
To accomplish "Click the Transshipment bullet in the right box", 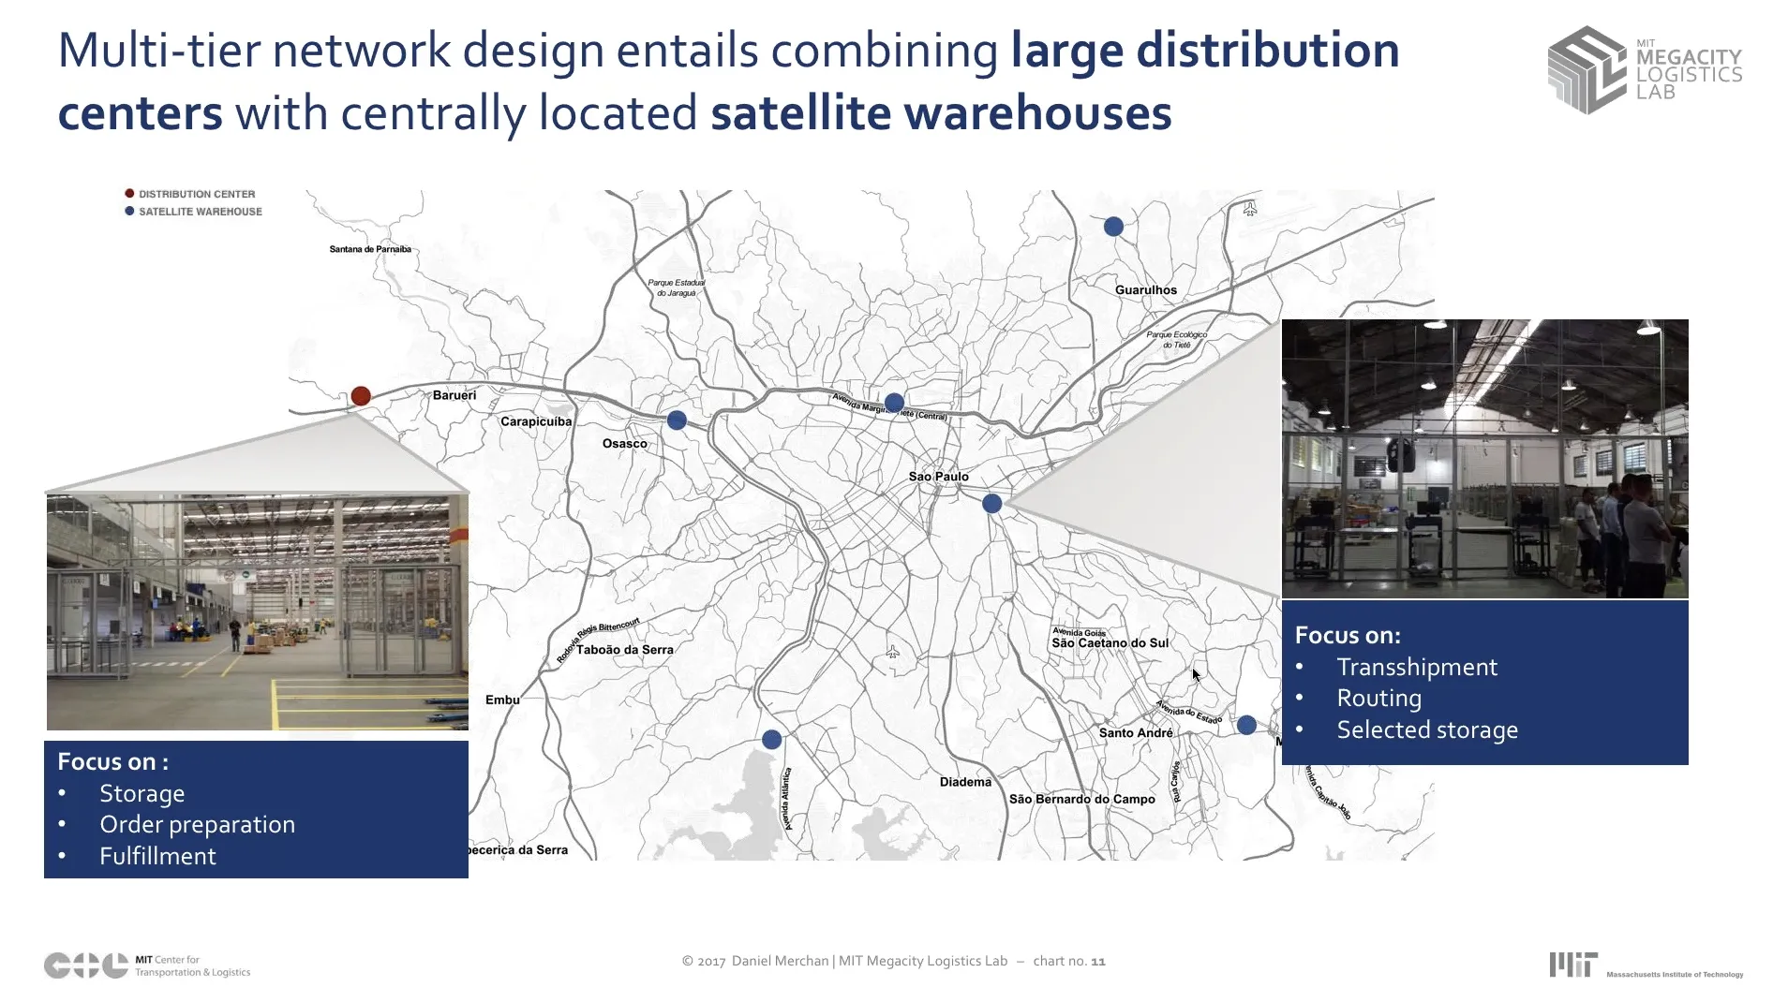I will pos(1416,667).
